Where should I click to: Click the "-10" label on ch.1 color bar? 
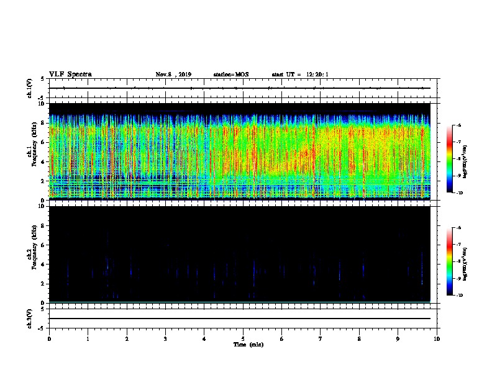pos(459,193)
